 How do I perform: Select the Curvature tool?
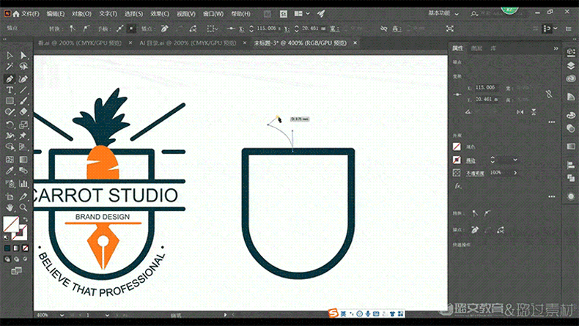23,78
